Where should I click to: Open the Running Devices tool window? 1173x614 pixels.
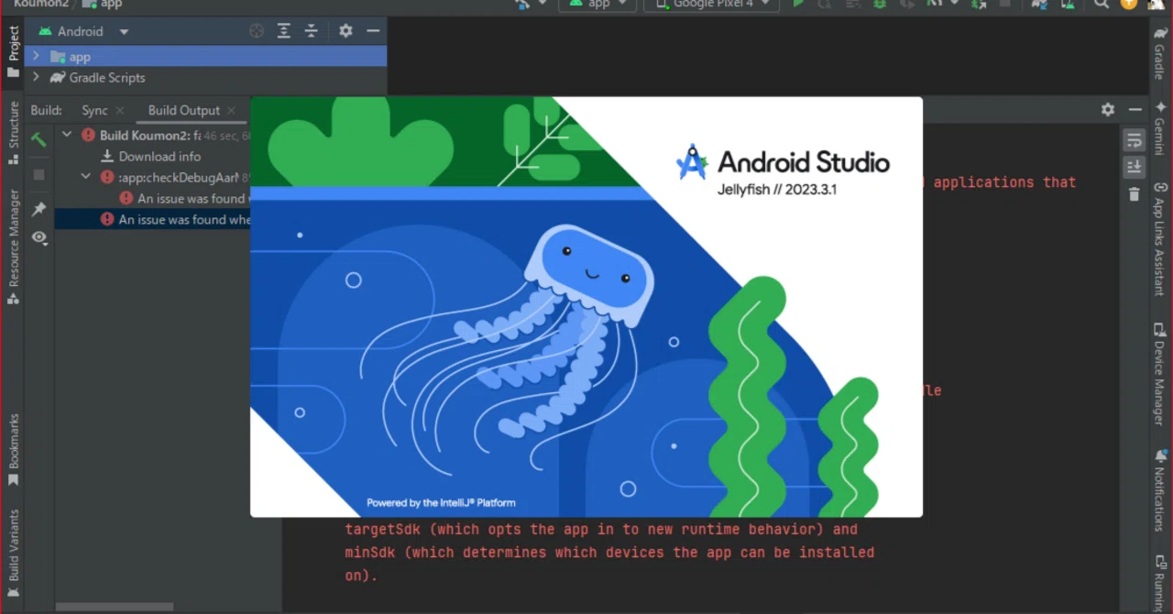coord(1160,584)
